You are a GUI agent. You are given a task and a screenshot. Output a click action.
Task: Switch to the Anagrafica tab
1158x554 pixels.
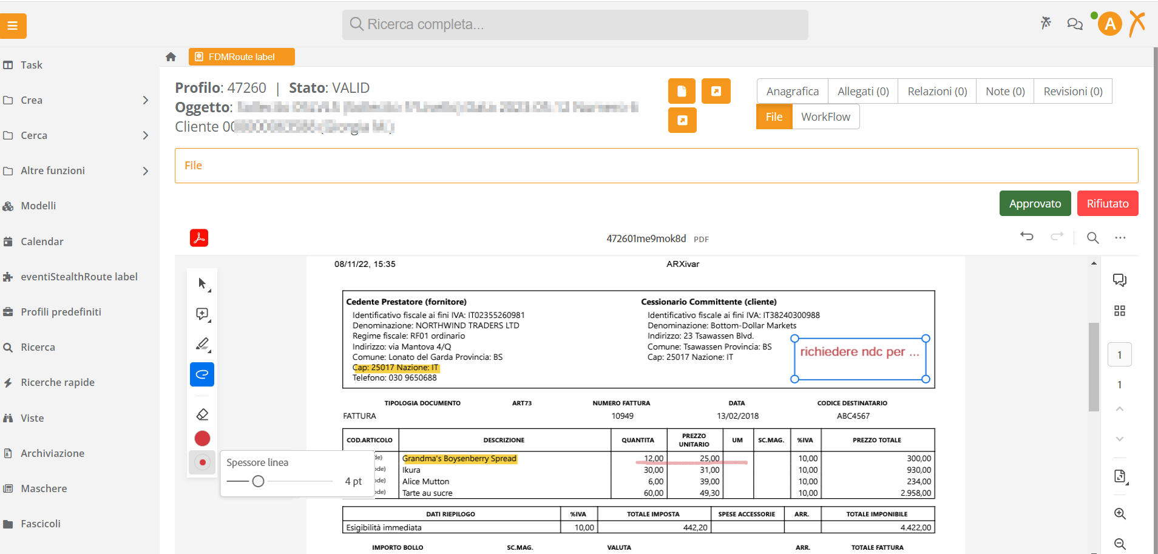[x=792, y=91]
